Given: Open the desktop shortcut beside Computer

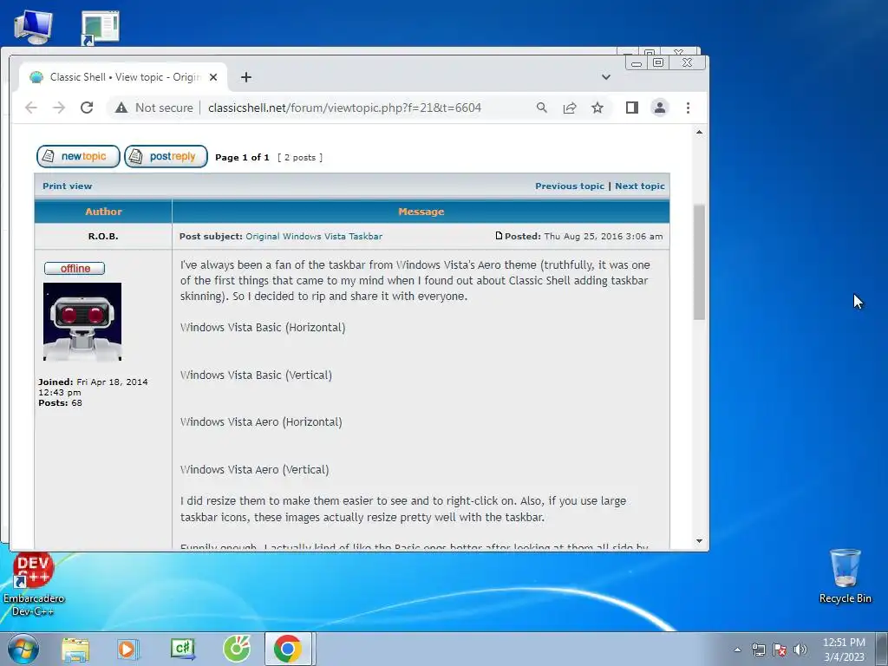Looking at the screenshot, I should click(x=101, y=27).
